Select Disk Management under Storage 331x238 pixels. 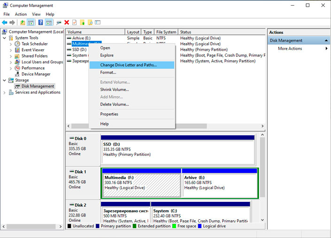(38, 86)
